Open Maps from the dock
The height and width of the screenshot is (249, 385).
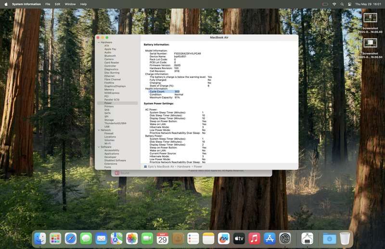(116, 238)
